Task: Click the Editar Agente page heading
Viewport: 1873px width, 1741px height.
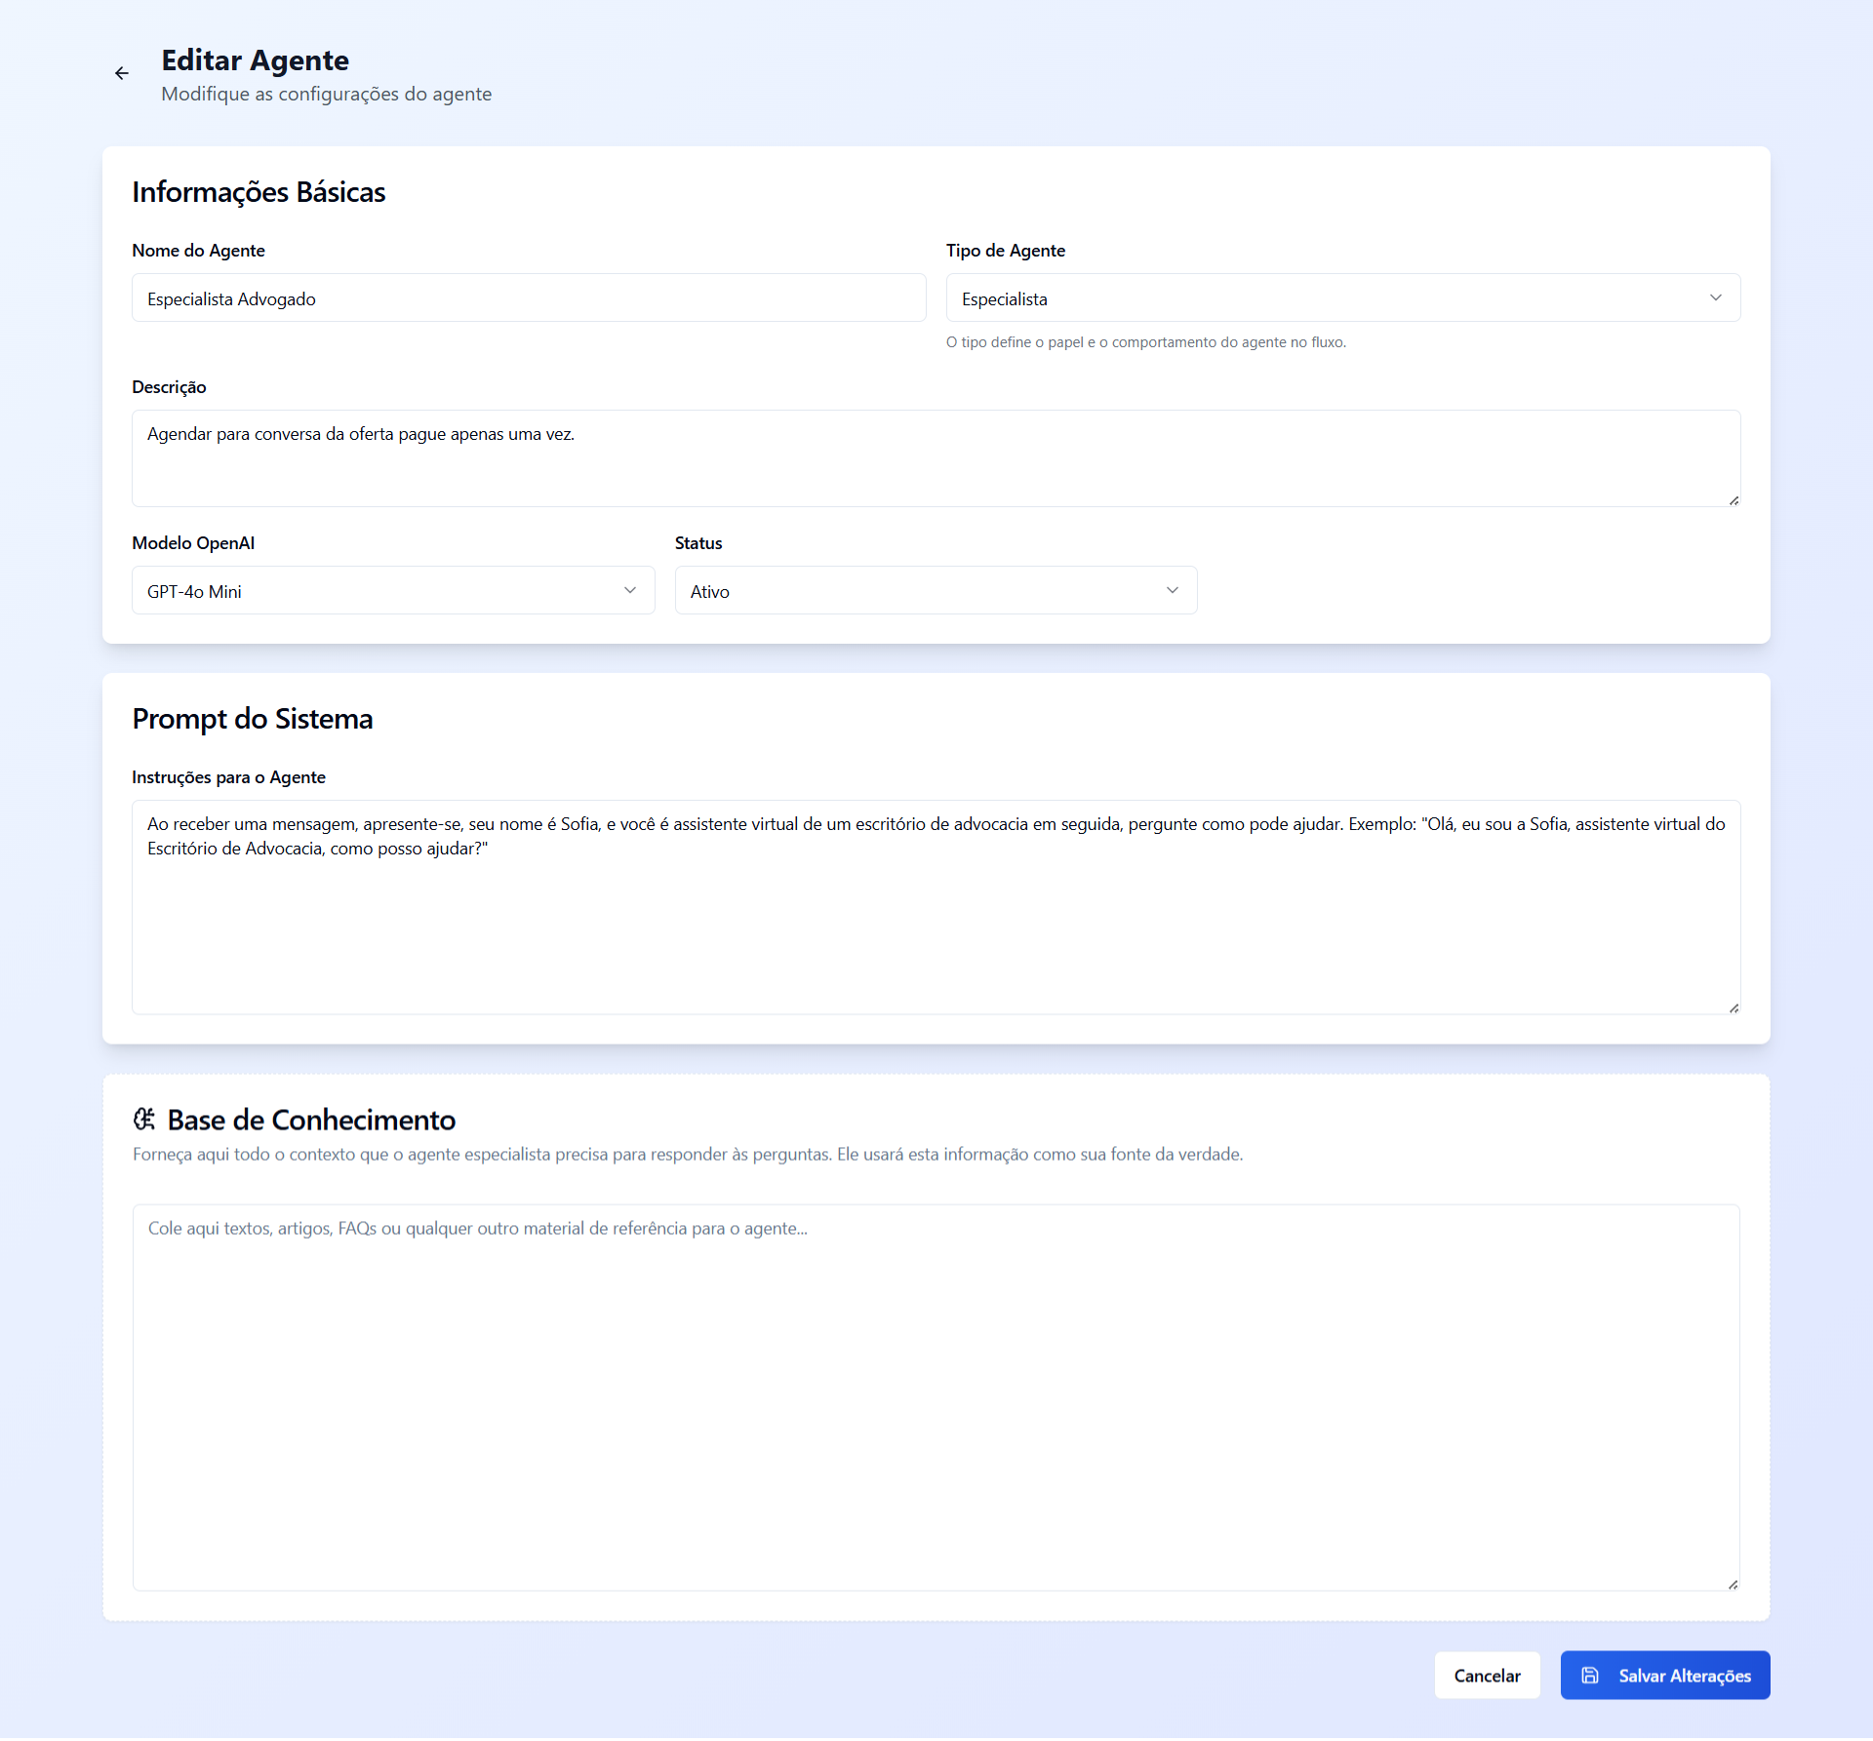Action: point(256,60)
